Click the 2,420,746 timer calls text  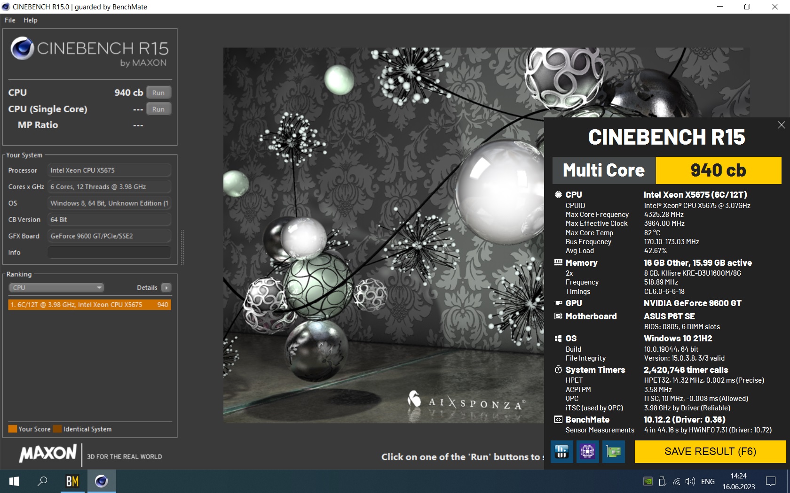686,370
